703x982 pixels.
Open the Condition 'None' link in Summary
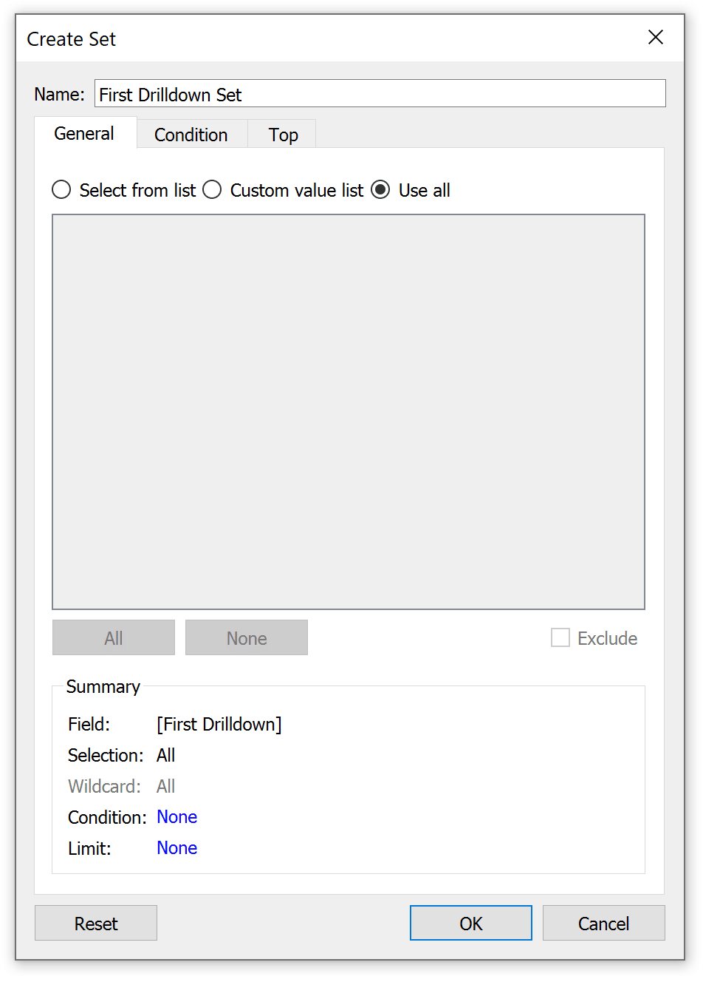pyautogui.click(x=177, y=817)
